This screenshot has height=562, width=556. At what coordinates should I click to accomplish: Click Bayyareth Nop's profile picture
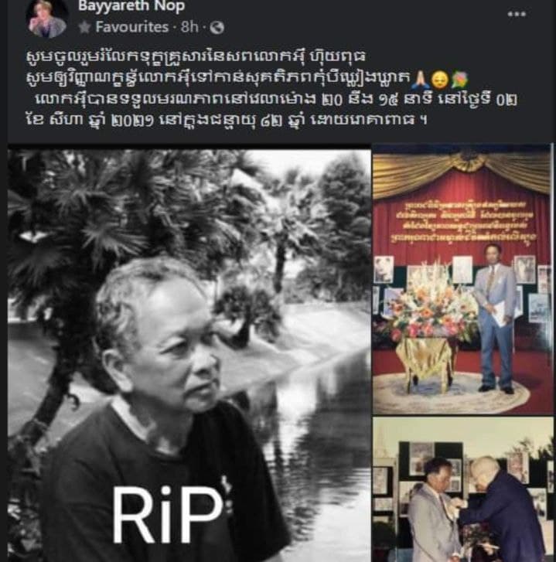pyautogui.click(x=47, y=18)
